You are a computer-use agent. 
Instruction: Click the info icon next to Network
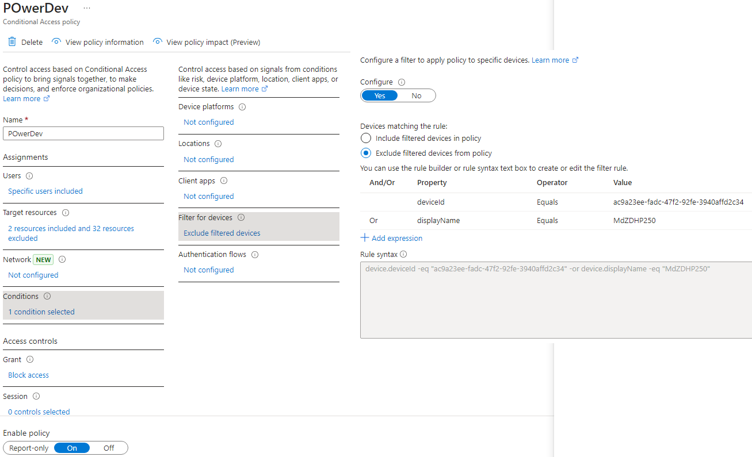[x=62, y=259]
